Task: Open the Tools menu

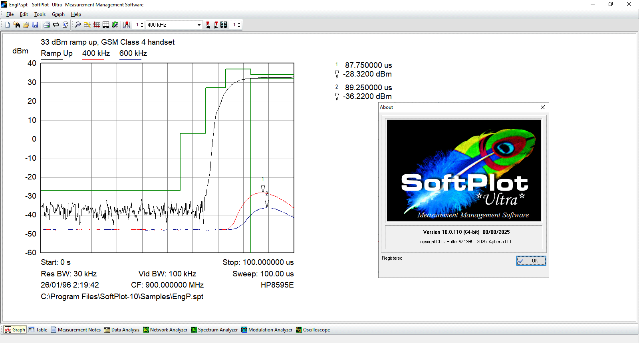Action: [40, 14]
